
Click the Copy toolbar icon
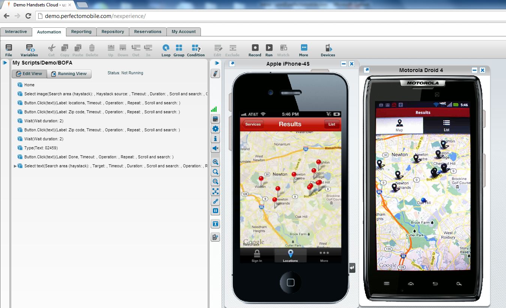pyautogui.click(x=65, y=48)
